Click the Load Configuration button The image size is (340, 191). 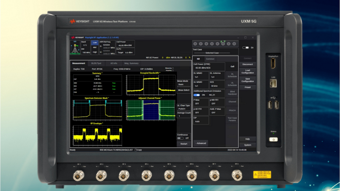click(x=248, y=72)
